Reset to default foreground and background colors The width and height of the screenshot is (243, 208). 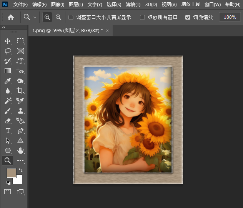click(8, 183)
